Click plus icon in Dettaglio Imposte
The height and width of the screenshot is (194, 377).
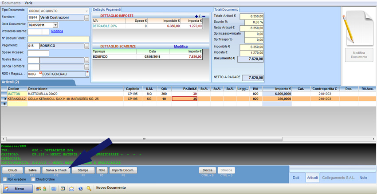point(197,16)
